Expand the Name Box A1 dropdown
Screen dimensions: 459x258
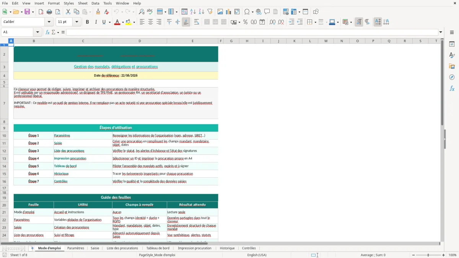pos(37,32)
